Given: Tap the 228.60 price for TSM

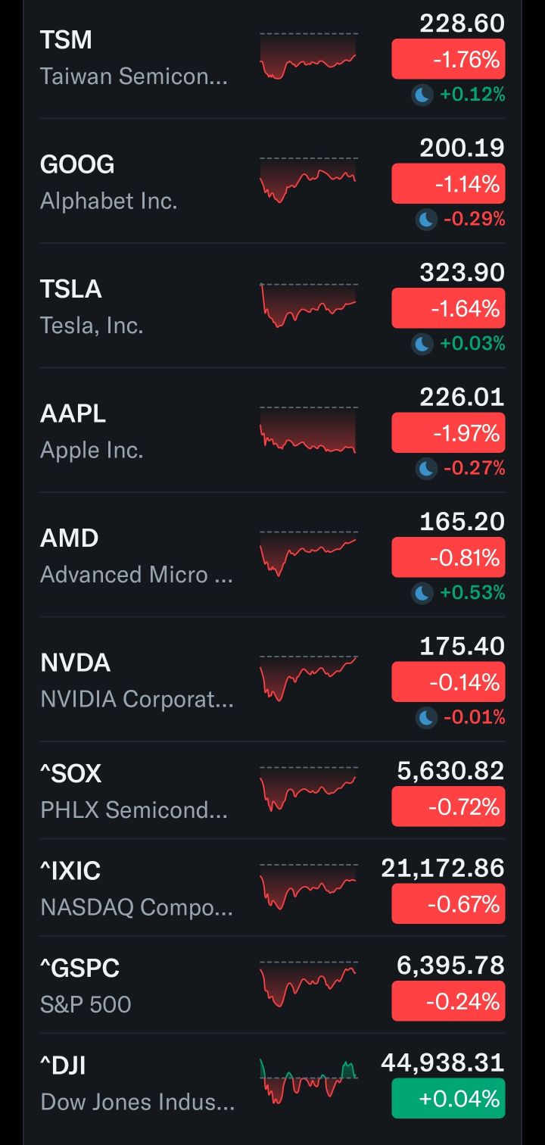Looking at the screenshot, I should [462, 23].
